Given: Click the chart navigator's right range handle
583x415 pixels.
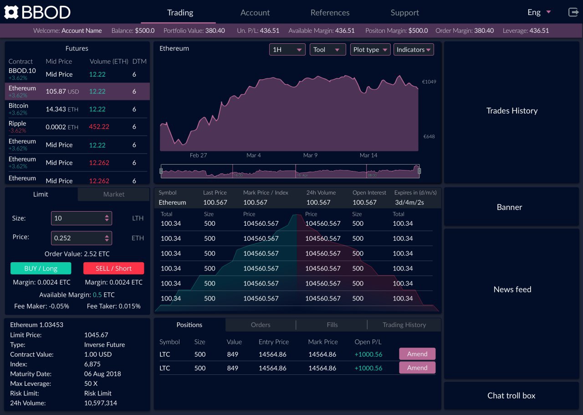Looking at the screenshot, I should point(419,171).
